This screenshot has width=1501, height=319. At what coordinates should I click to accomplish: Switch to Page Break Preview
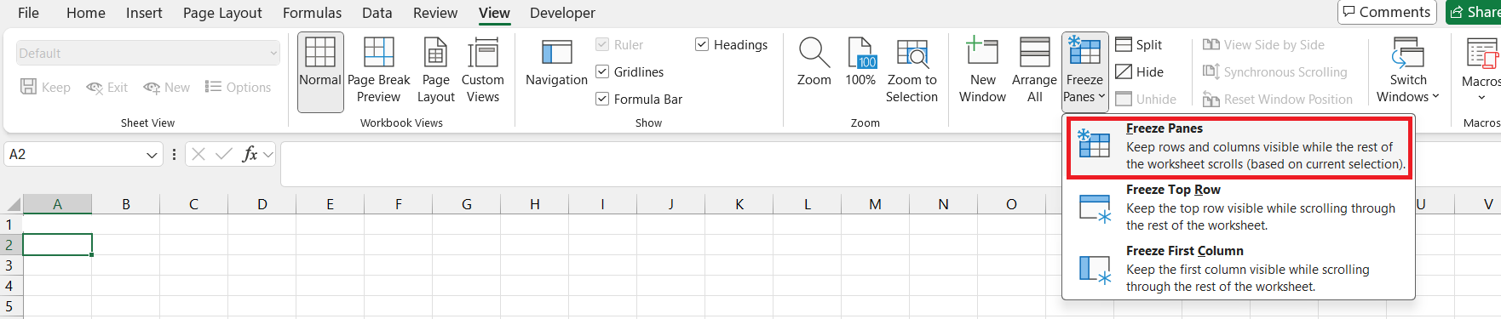pos(378,71)
